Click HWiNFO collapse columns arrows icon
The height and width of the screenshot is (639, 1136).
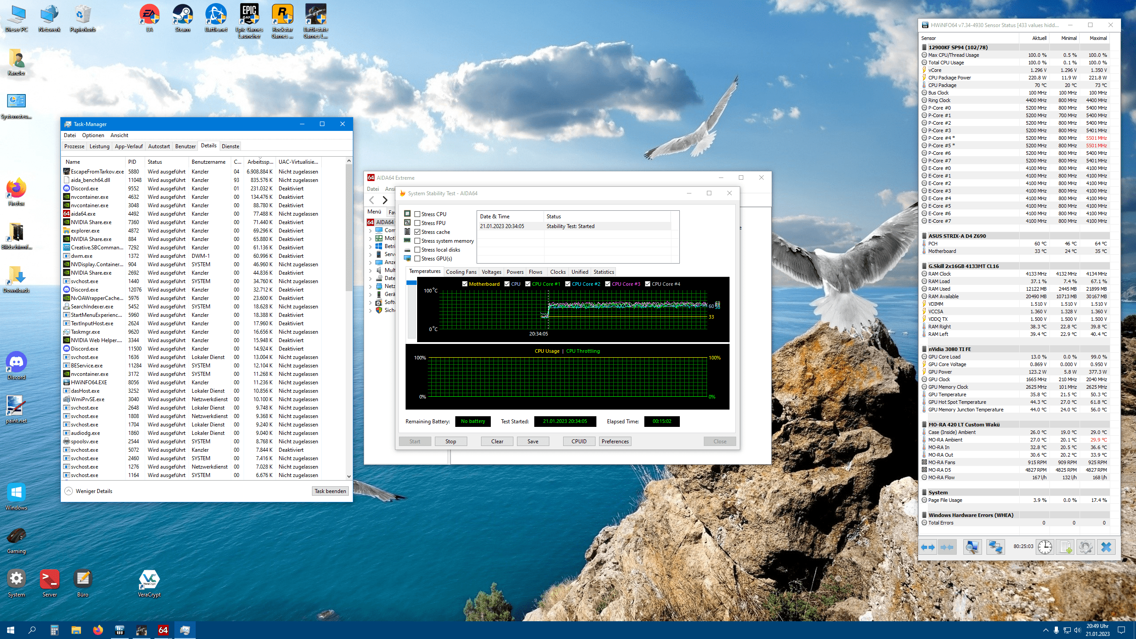[x=947, y=547]
